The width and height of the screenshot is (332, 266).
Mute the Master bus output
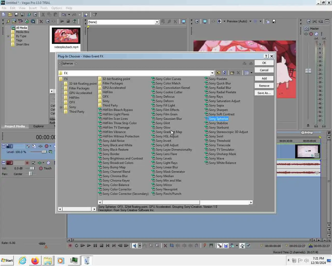click(x=316, y=34)
